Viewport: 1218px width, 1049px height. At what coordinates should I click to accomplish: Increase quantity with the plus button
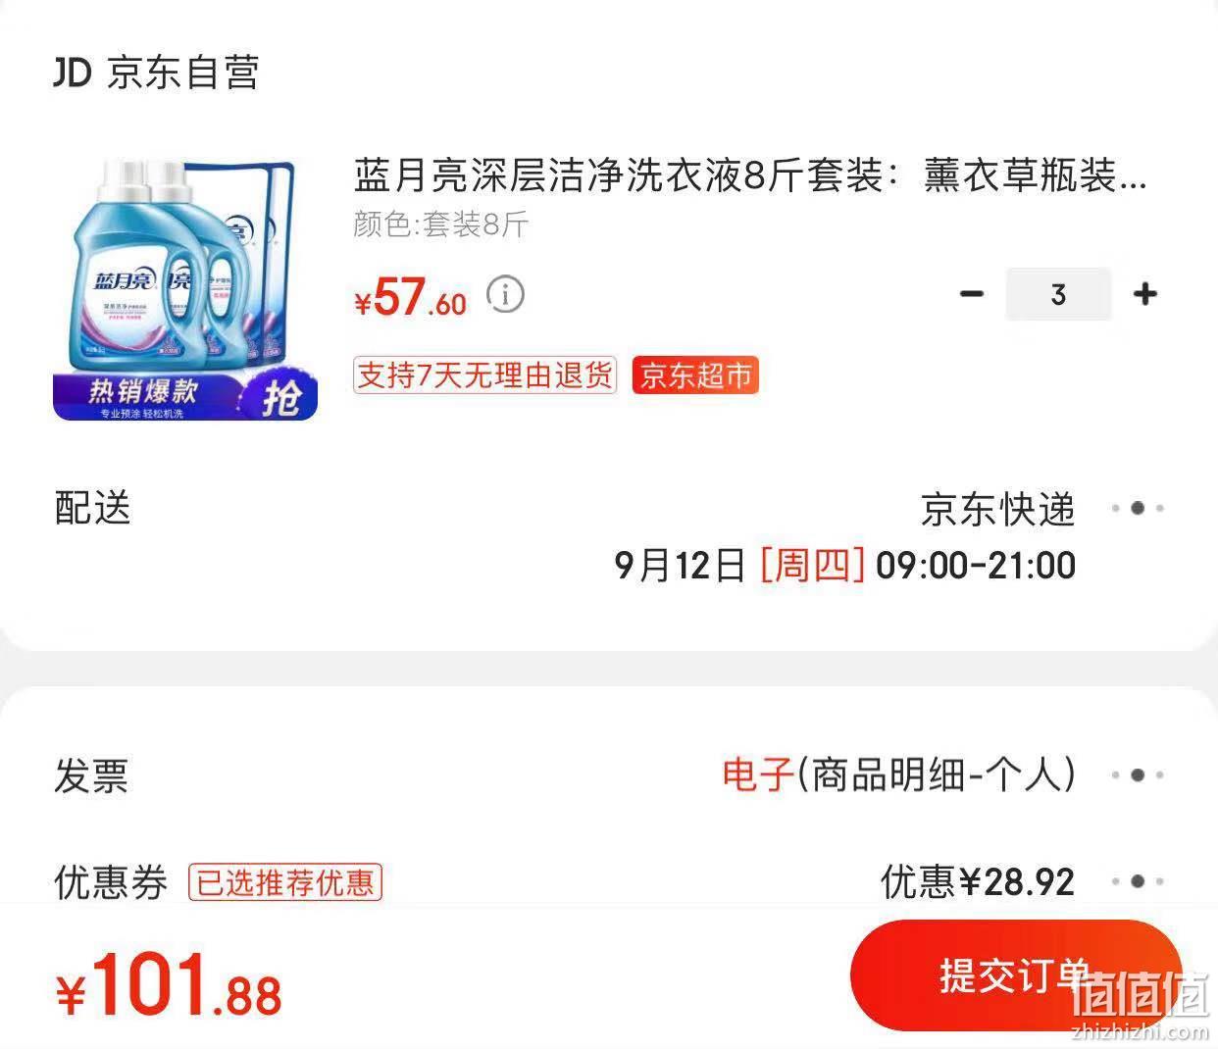pos(1144,294)
